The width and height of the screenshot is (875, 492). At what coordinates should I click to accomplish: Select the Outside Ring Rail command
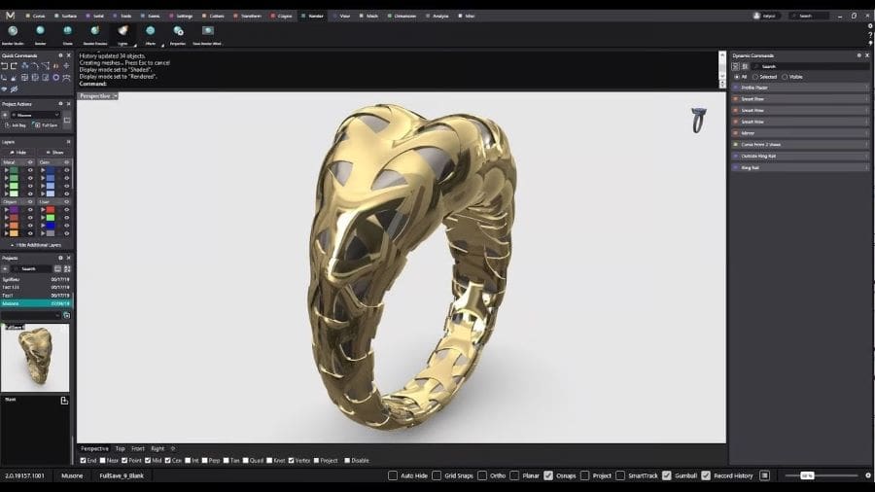click(x=800, y=157)
